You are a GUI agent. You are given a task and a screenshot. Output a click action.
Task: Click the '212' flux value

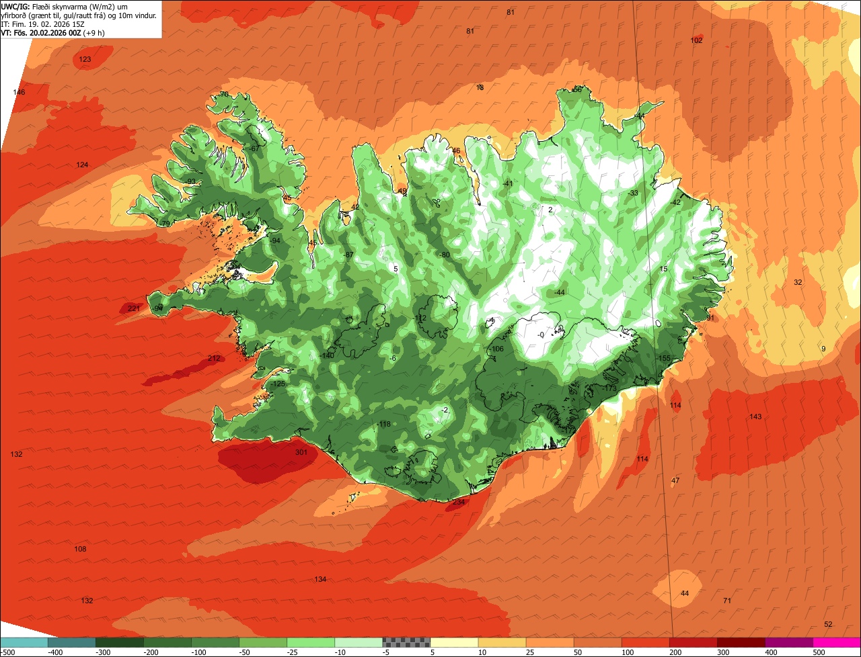coord(214,358)
